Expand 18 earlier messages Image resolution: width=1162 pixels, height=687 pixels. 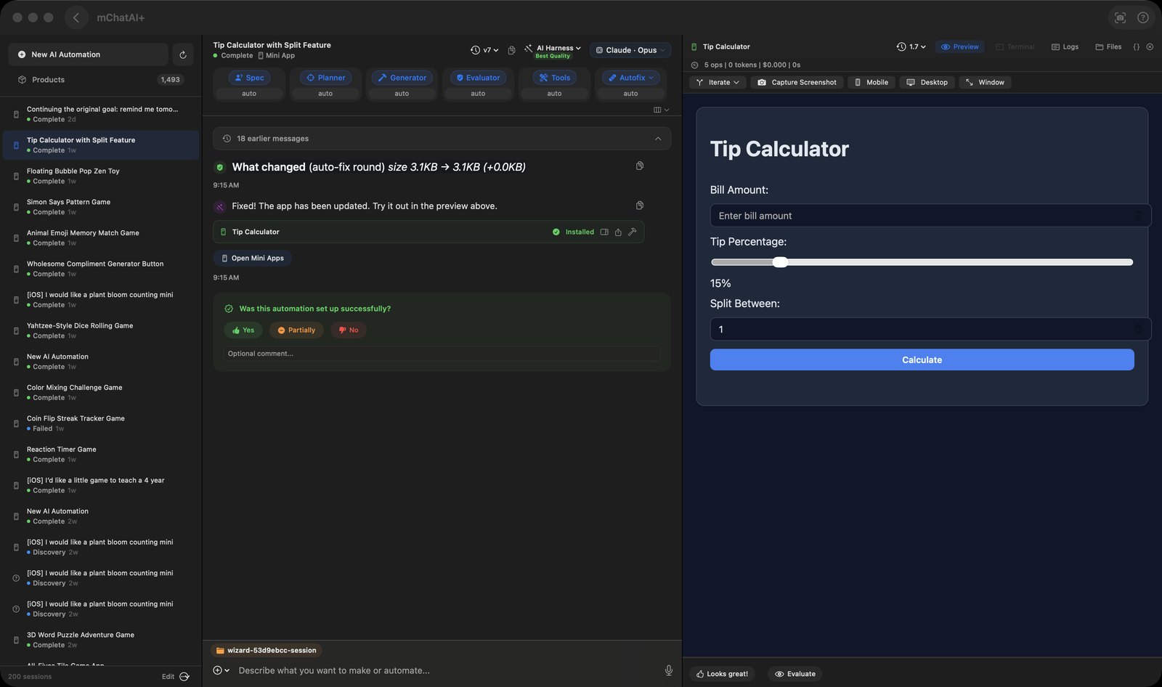(x=442, y=139)
